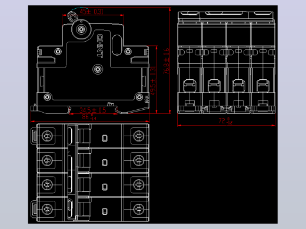Viewport: 306px width, 229px height.
Task: Select the 45± 0.31 width dimension text
Action: tap(91, 12)
